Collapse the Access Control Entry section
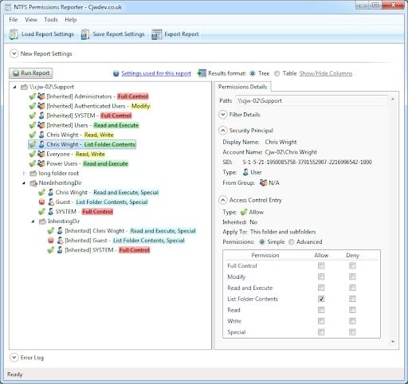 pyautogui.click(x=222, y=200)
